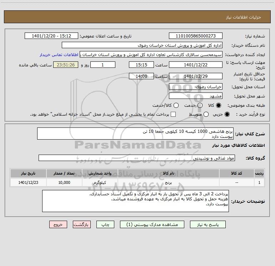Click the چاپ print button
The width and height of the screenshot is (275, 266).
pyautogui.click(x=105, y=225)
